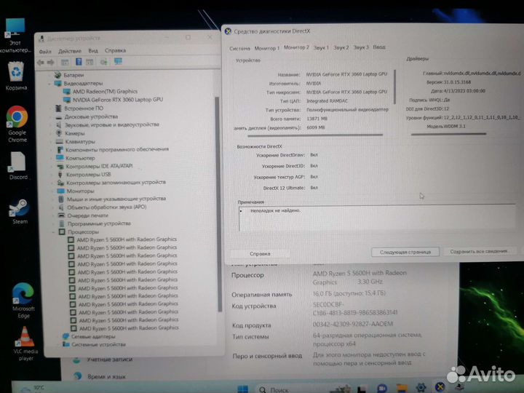Open Microsoft Edge desktop shortcut
Screen dimensions: 524x393
tap(23, 301)
